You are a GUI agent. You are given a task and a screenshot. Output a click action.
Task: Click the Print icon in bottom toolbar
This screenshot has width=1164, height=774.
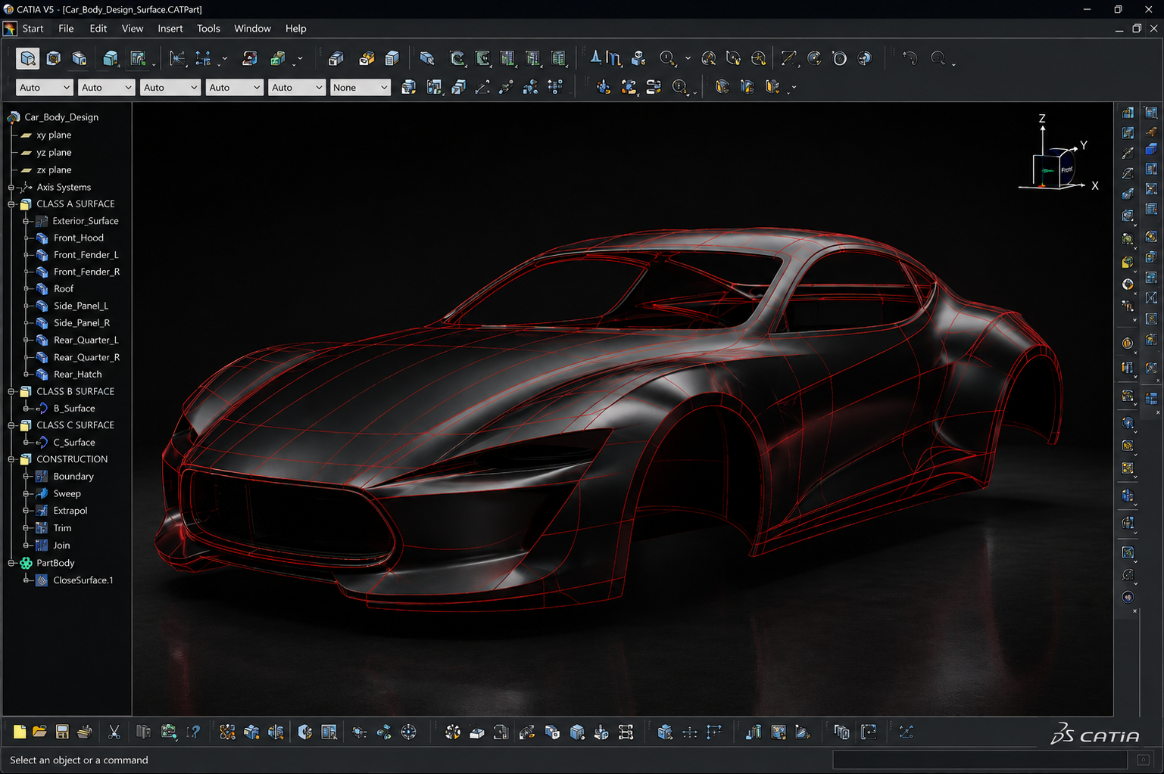click(x=85, y=732)
